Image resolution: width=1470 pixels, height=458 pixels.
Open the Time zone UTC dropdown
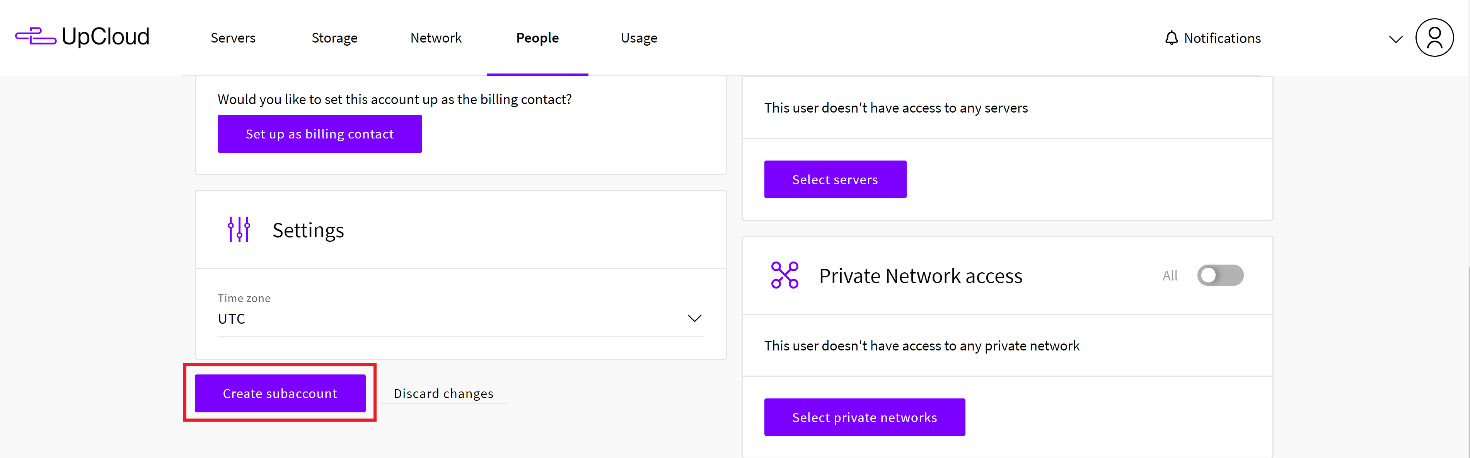click(460, 318)
